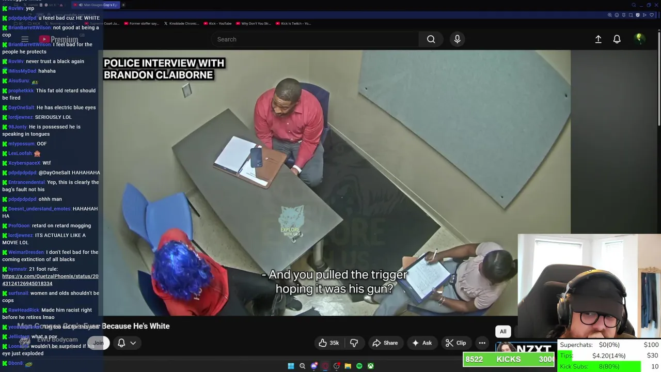Select the 'Man Gouges Cop's Ey...' browser tab
This screenshot has height=372, width=661.
pyautogui.click(x=96, y=5)
